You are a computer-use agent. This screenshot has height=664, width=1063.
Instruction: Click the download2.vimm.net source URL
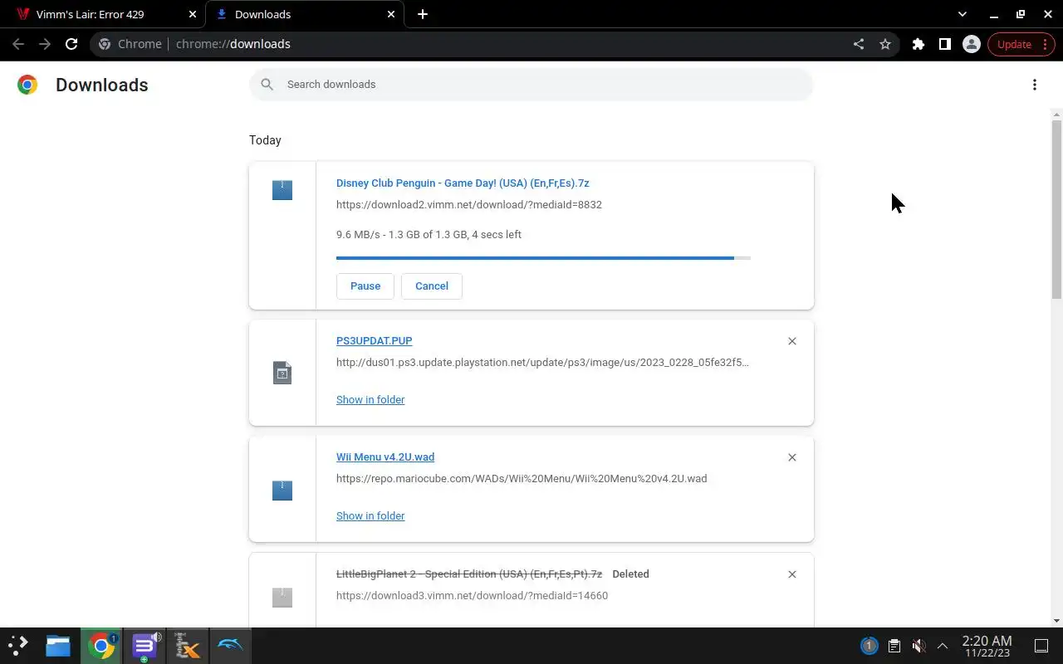[x=469, y=205]
